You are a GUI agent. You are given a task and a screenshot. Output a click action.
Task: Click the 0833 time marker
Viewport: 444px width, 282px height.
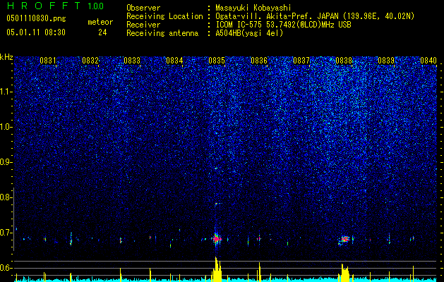coord(132,61)
